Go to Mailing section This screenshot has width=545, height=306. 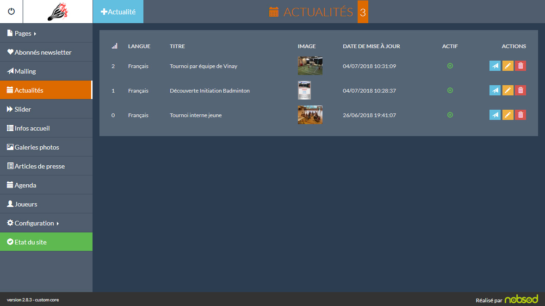click(x=46, y=71)
